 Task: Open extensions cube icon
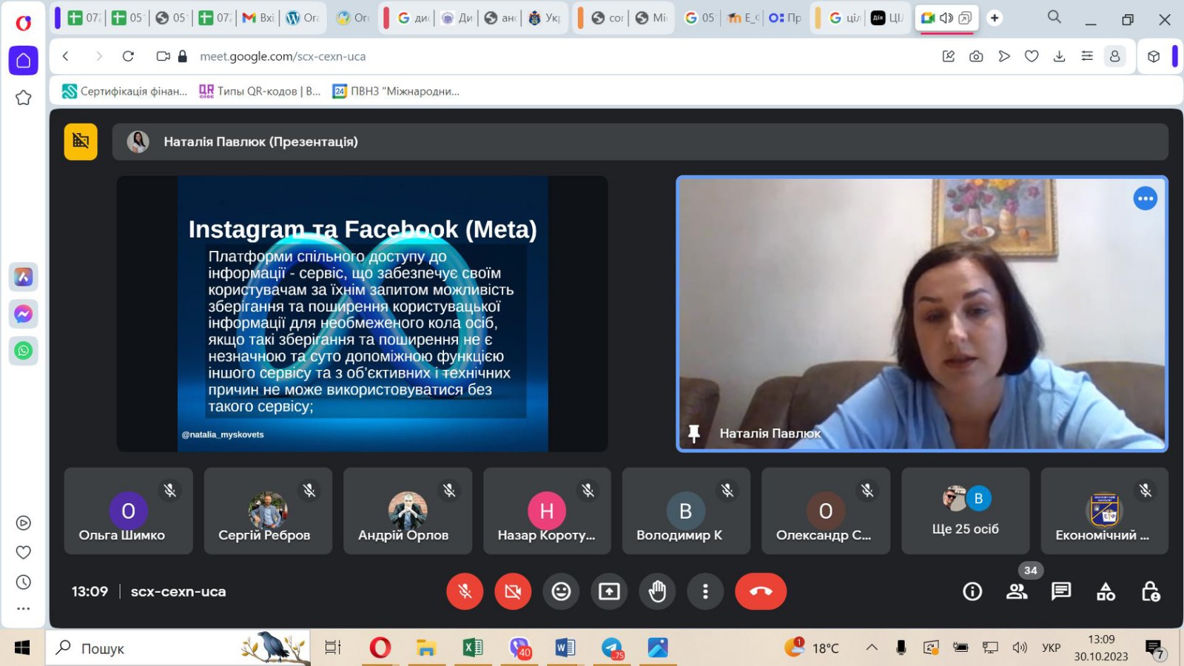point(1153,56)
